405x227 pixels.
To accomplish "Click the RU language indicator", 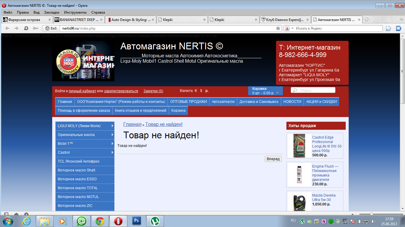I will point(293,220).
